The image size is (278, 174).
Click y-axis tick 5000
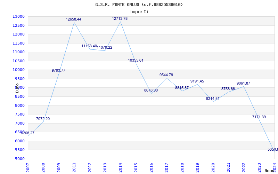(19, 159)
